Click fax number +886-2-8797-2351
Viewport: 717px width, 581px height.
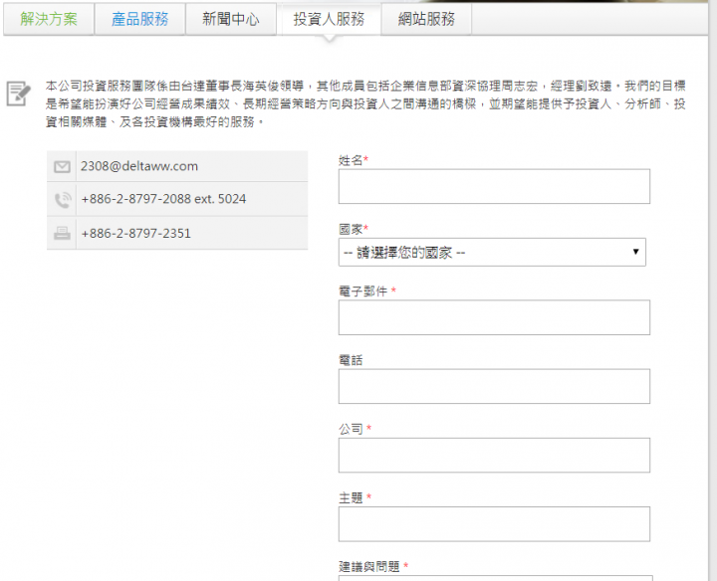tap(135, 234)
